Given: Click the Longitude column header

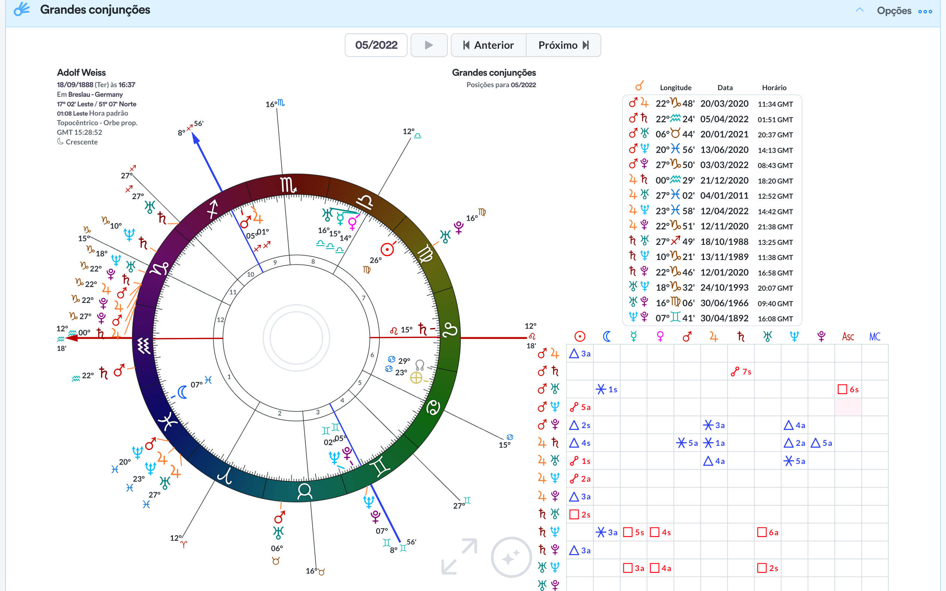Looking at the screenshot, I should (x=676, y=88).
